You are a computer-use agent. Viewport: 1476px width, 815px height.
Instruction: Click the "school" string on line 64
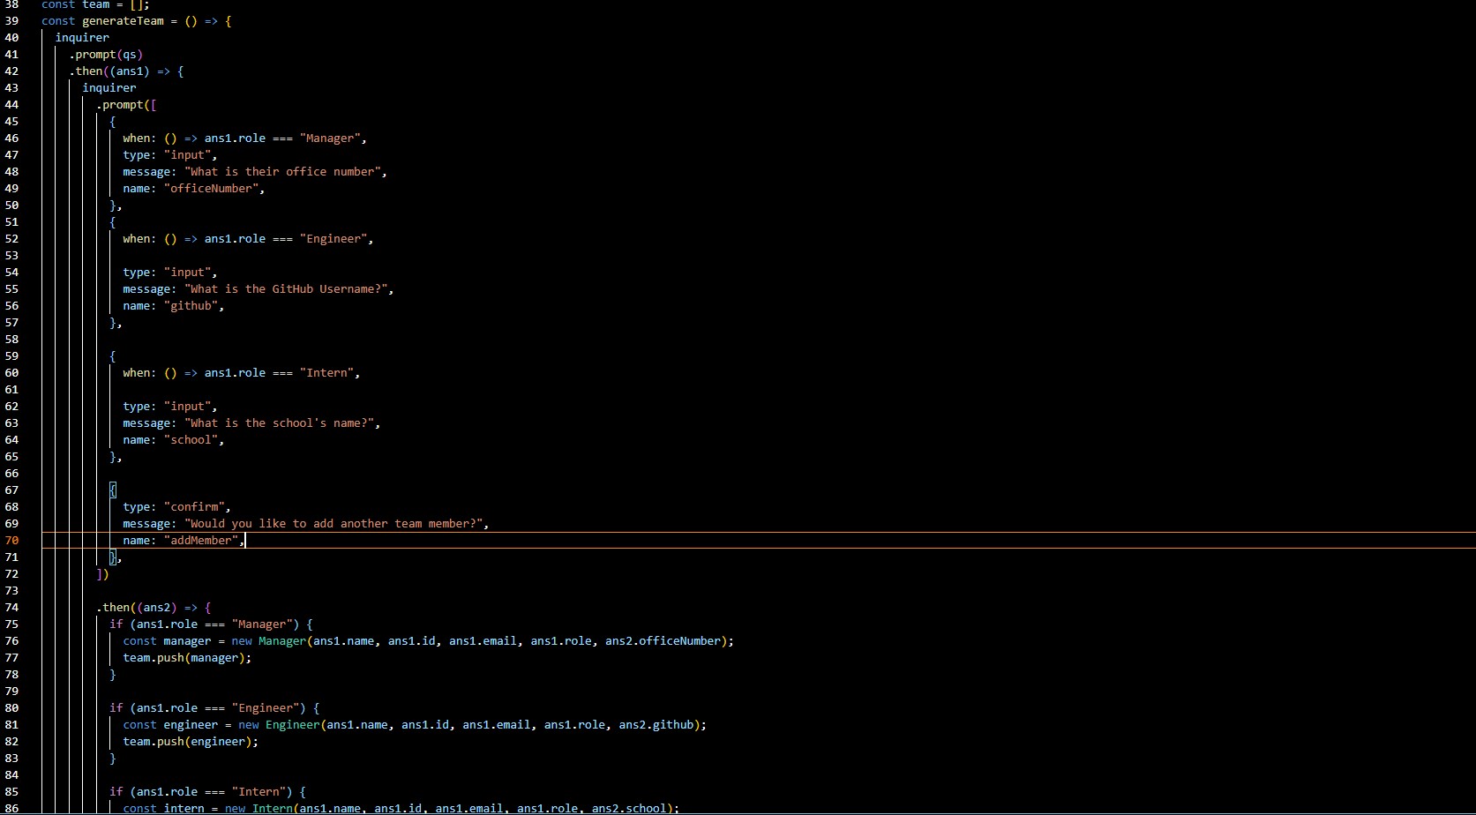coord(191,440)
